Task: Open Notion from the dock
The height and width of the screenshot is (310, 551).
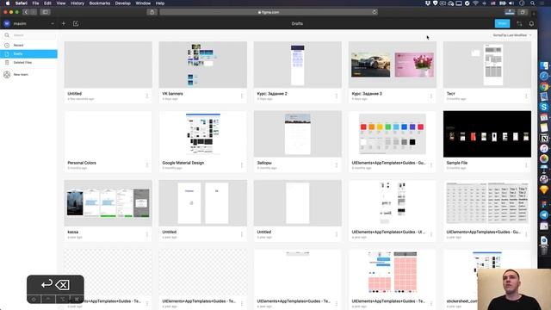Action: tap(544, 138)
